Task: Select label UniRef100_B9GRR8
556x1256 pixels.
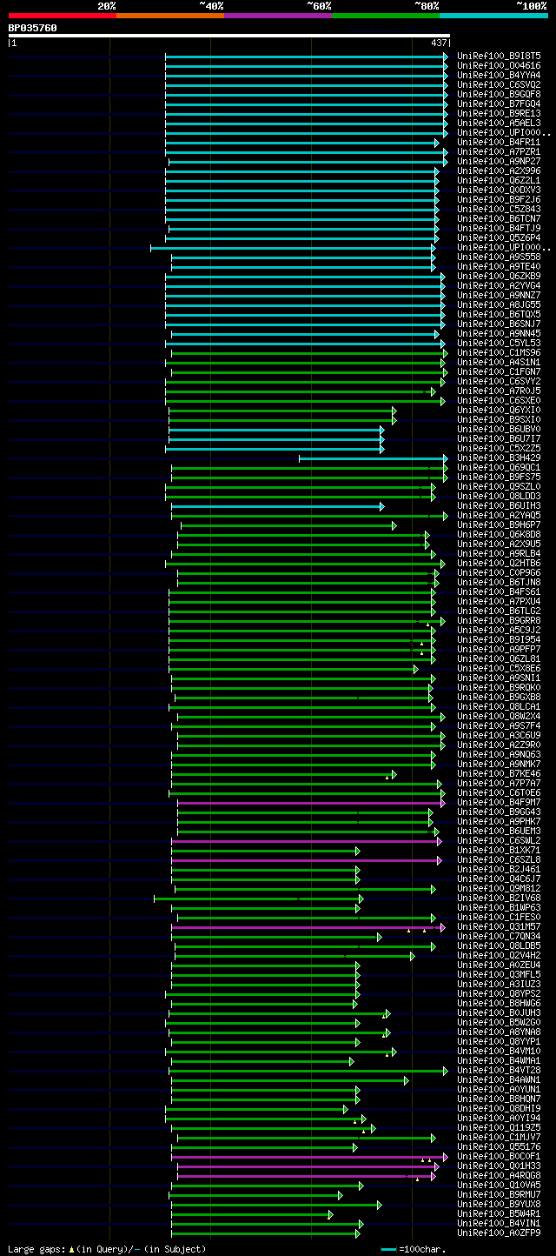Action: pyautogui.click(x=499, y=620)
